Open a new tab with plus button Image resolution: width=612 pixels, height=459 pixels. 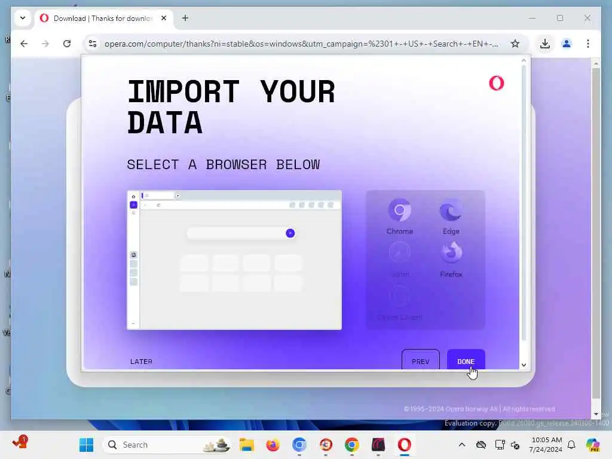tap(185, 18)
